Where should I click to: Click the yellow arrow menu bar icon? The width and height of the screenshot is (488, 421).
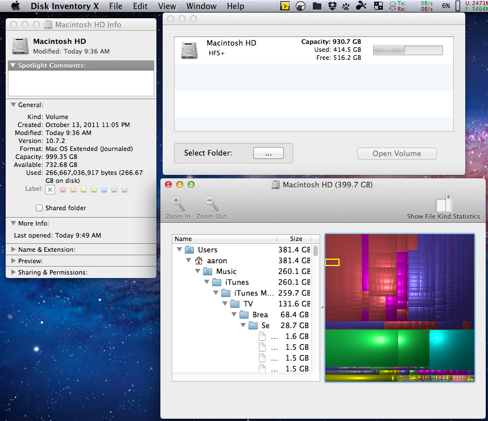285,6
